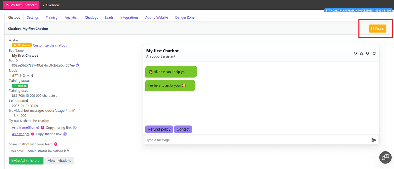Open the Customize the chatbot link

click(x=50, y=45)
